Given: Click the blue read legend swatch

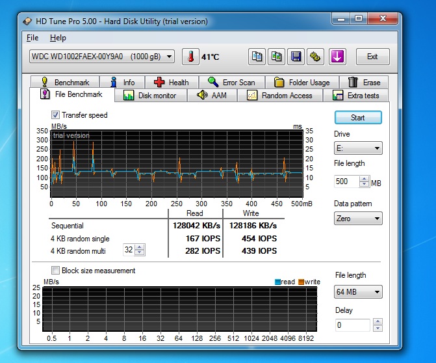Looking at the screenshot, I should 277,282.
